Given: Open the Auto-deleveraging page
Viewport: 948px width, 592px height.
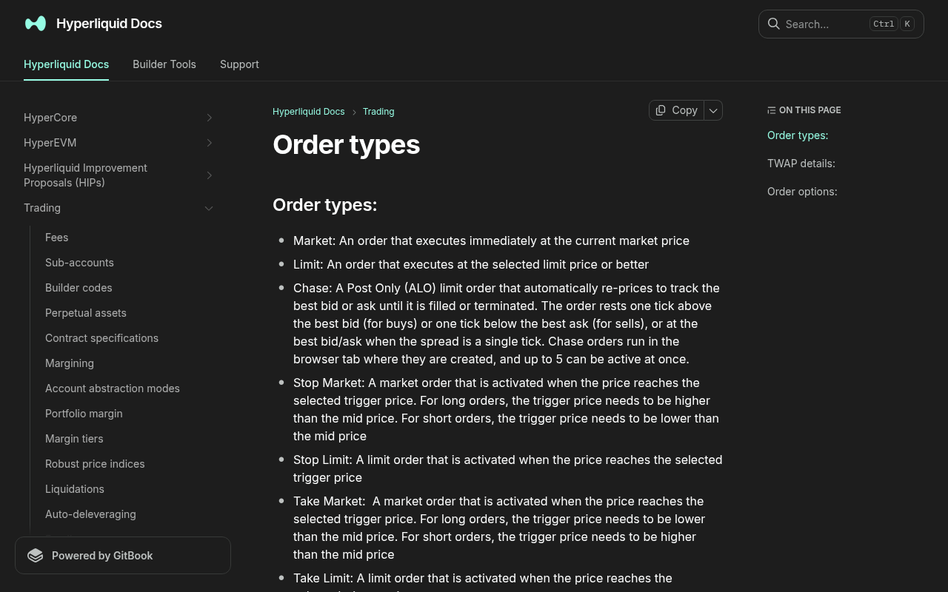Looking at the screenshot, I should [90, 514].
